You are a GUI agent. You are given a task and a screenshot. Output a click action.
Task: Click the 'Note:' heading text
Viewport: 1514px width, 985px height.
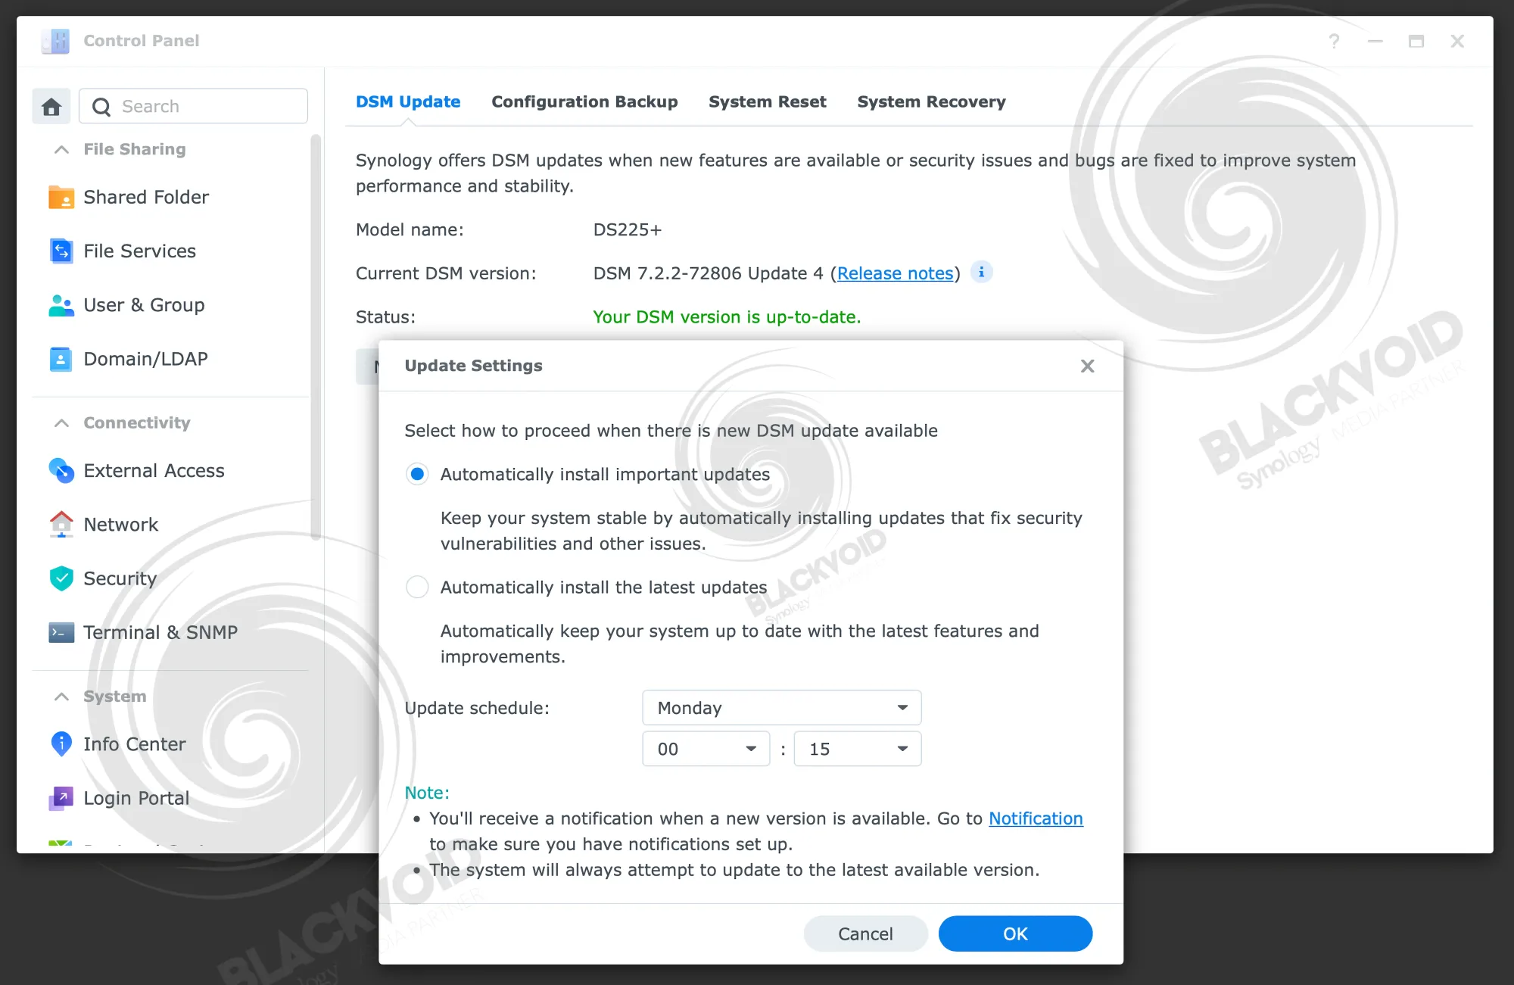427,793
